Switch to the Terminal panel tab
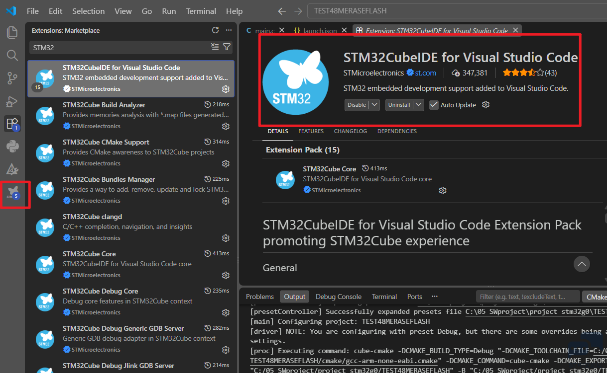The width and height of the screenshot is (607, 373). point(384,297)
